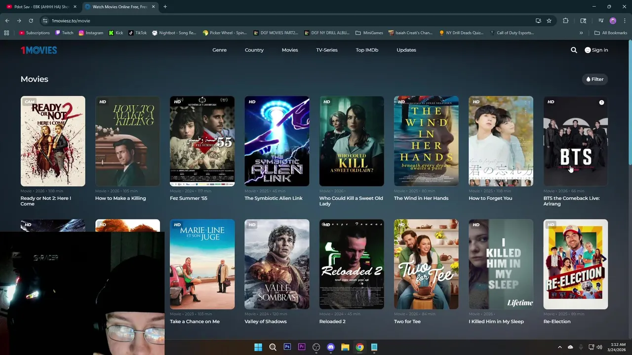Click the 1MOVIES logo

(x=39, y=50)
